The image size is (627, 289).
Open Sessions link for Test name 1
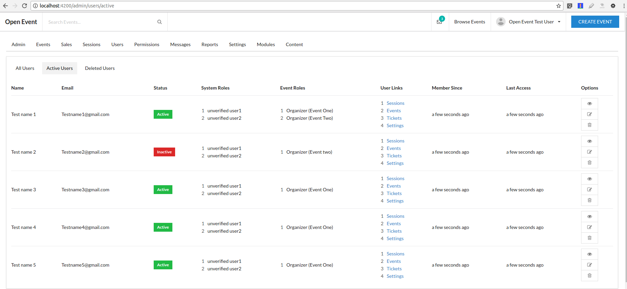pos(395,103)
